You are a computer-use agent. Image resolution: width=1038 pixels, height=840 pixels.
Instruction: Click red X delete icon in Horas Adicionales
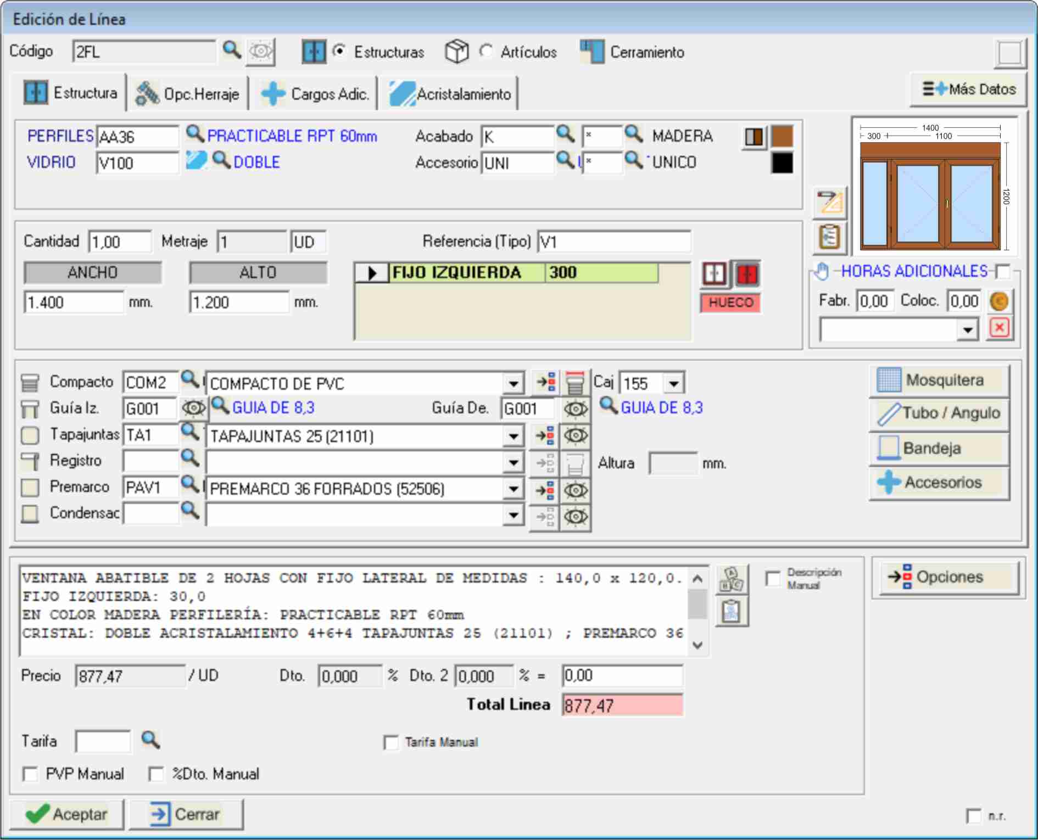[x=1000, y=328]
